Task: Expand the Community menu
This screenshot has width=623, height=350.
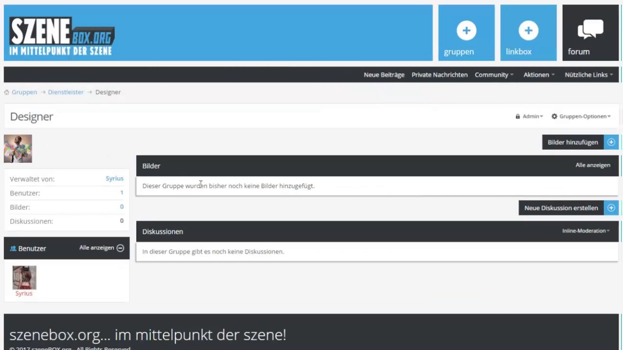Action: 494,75
